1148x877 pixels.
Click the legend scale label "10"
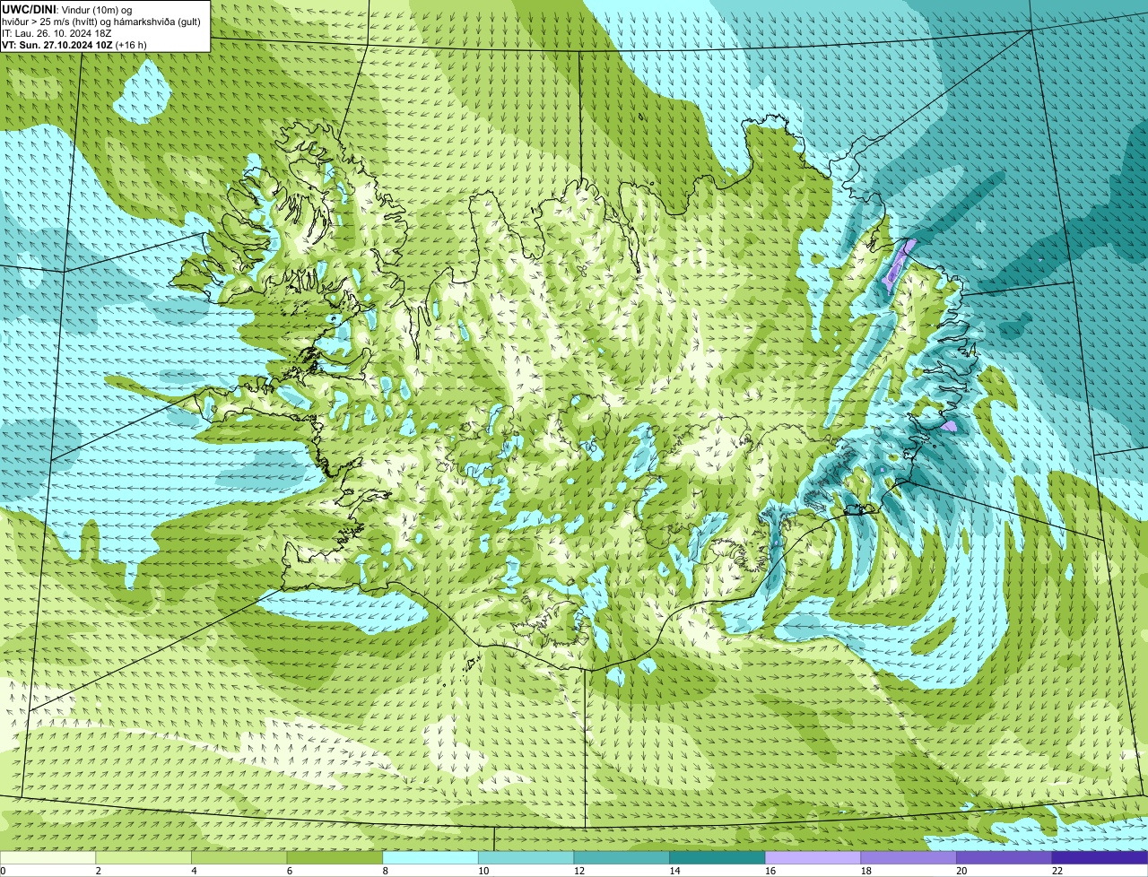(483, 871)
